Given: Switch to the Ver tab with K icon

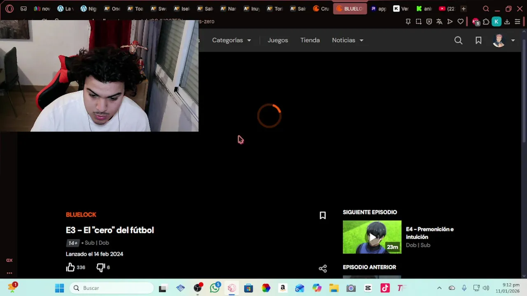Looking at the screenshot, I should coord(401,9).
